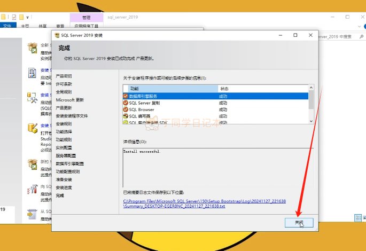Click the 准备安装 step
The image size is (366, 251).
point(64,179)
